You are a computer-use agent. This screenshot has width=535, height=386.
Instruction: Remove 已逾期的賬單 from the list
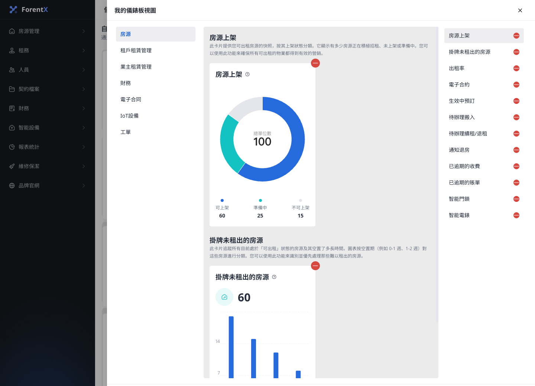pos(516,183)
